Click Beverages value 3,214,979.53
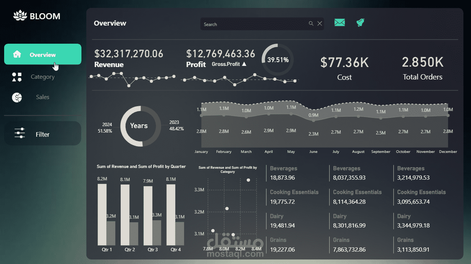 (413, 177)
